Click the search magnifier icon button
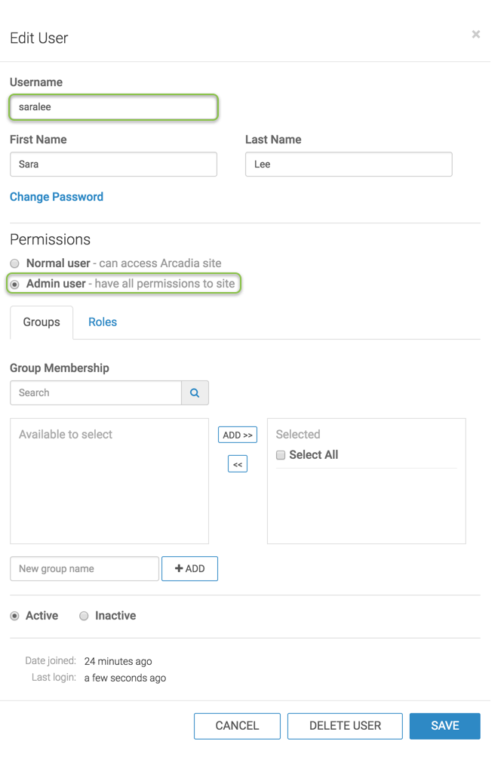504x763 pixels. click(195, 393)
